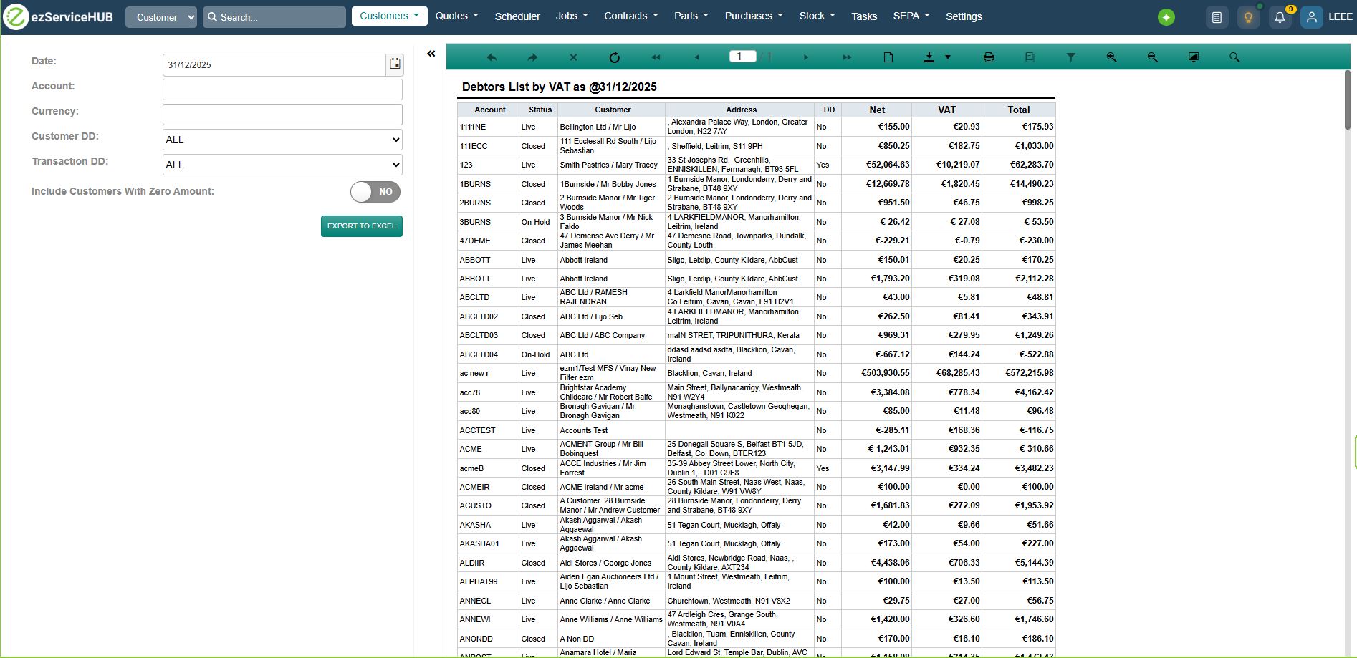Open the Customer search-type dropdown
This screenshot has height=658, width=1357.
[161, 17]
